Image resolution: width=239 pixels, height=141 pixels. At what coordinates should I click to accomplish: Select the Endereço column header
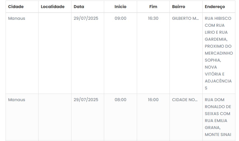pyautogui.click(x=215, y=7)
